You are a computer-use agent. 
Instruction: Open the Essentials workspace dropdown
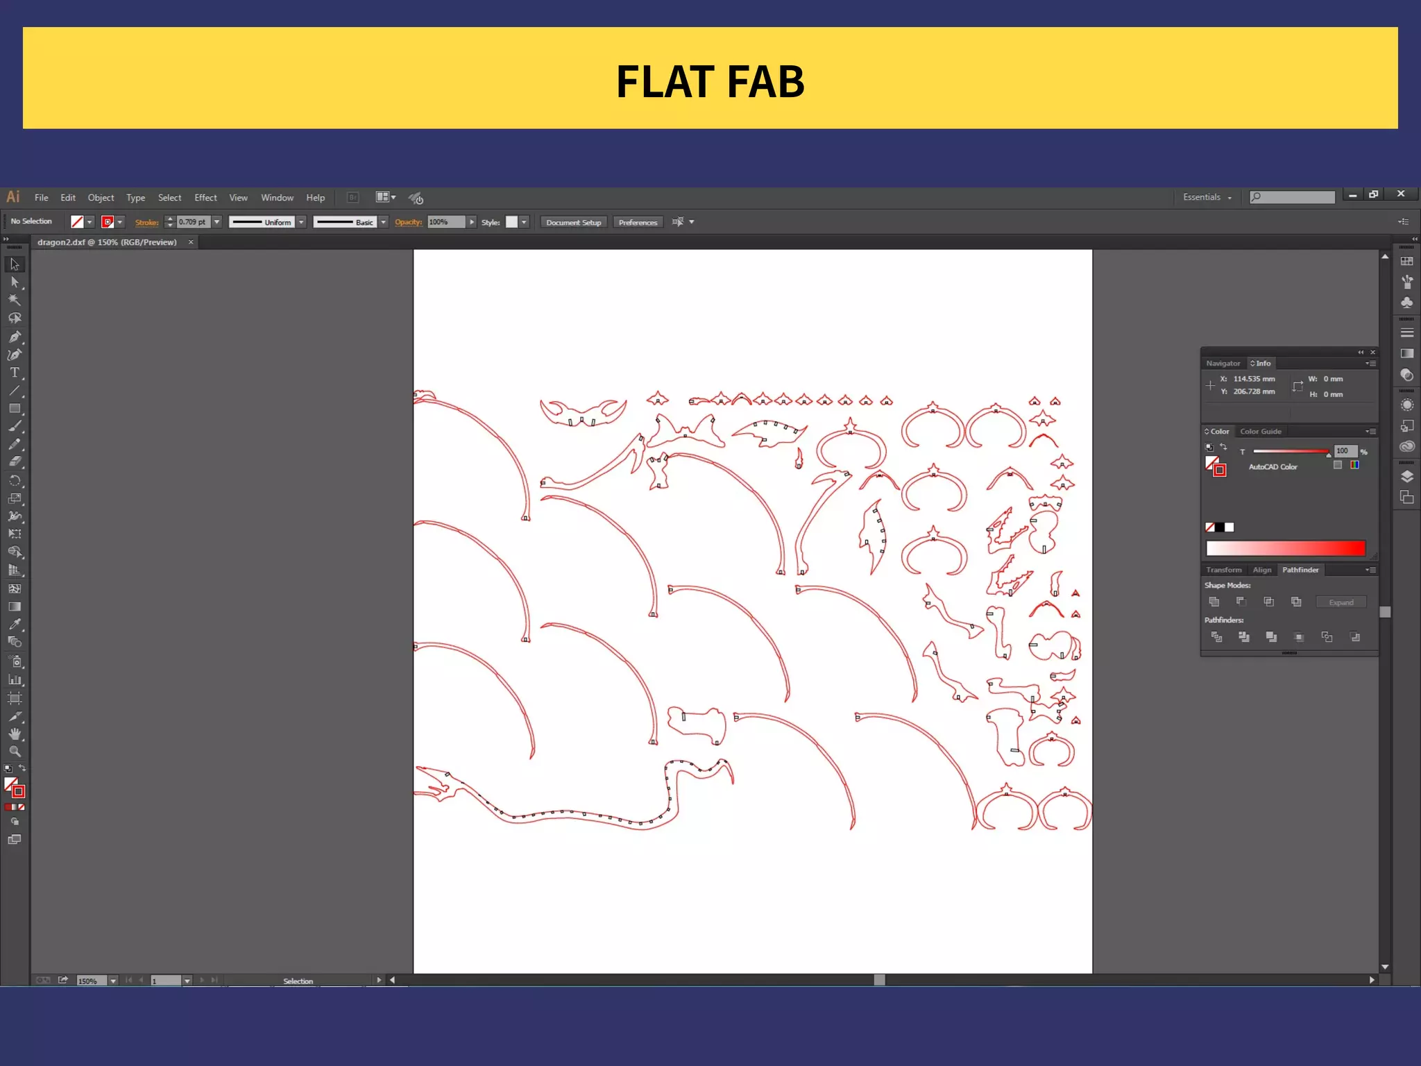pyautogui.click(x=1207, y=198)
